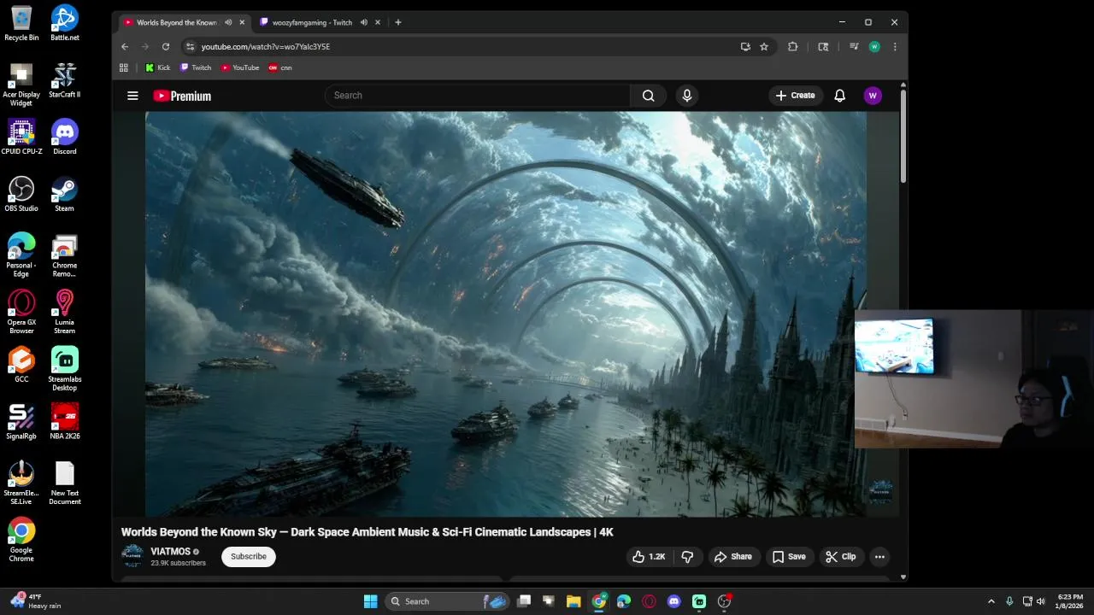Go back in Chrome browser
The width and height of the screenshot is (1094, 615).
tap(125, 46)
